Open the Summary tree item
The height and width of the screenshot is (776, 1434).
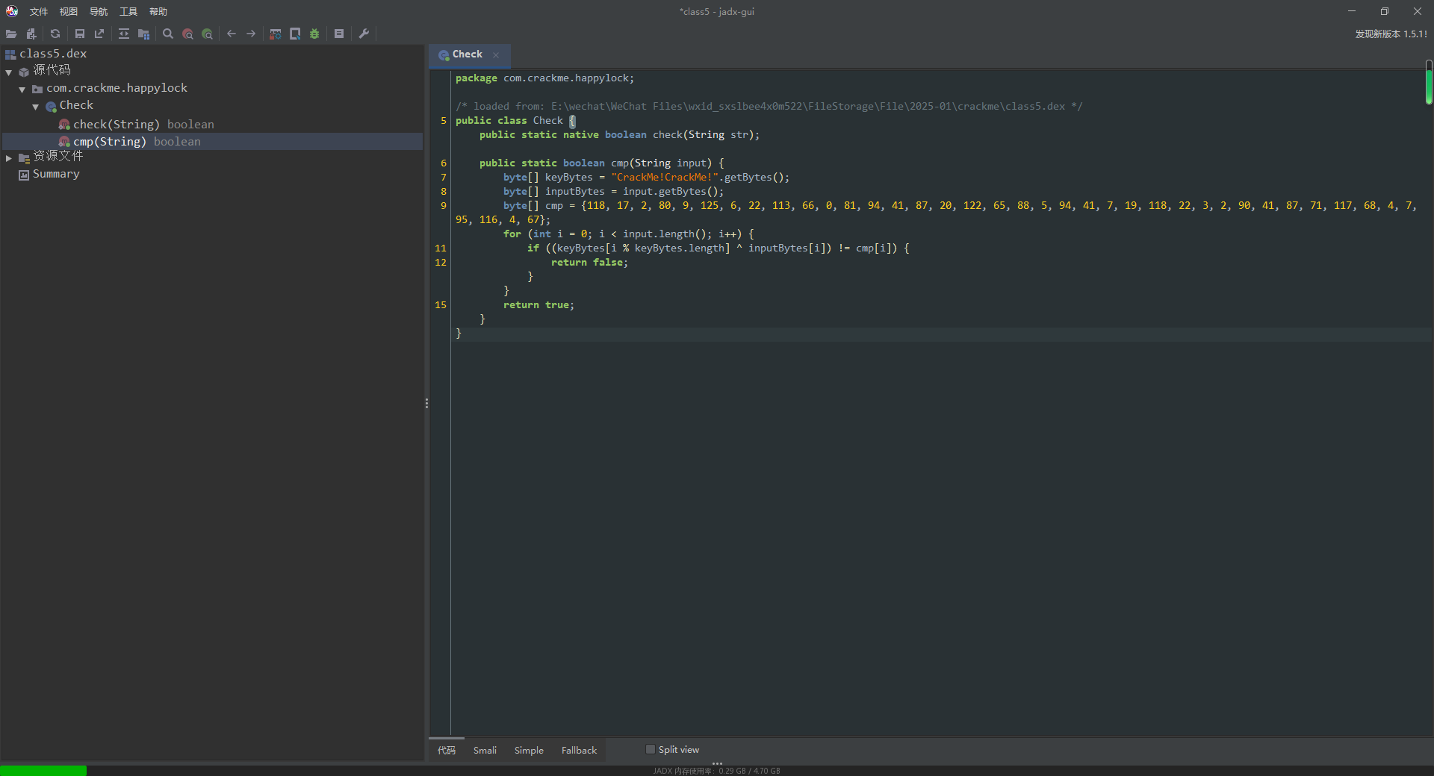[56, 174]
